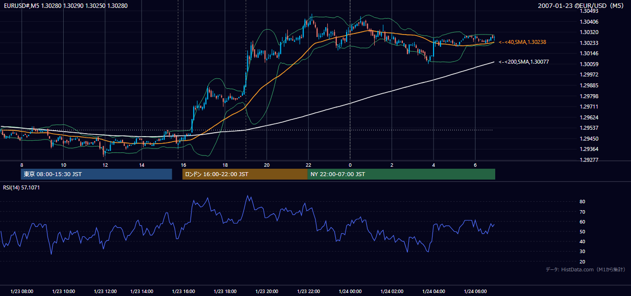This screenshot has width=631, height=296.
Task: Click price axis value 1.30059
Action: [x=589, y=64]
